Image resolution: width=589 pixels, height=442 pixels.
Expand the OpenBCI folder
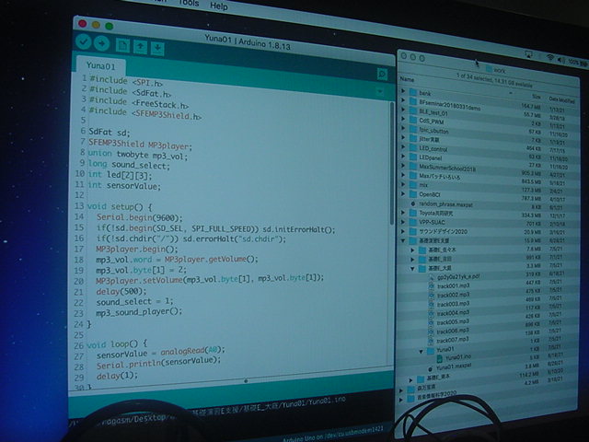pos(403,193)
